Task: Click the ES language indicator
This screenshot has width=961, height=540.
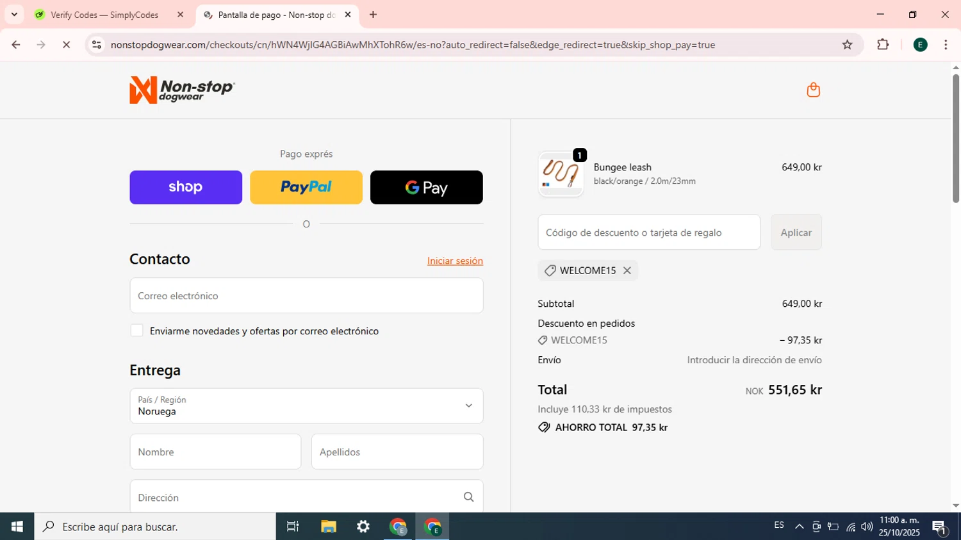Action: click(779, 525)
